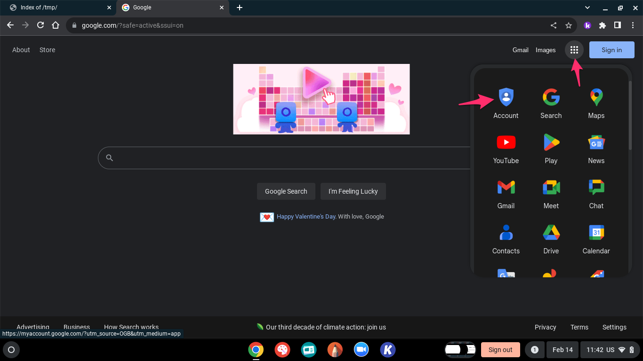Open climate action join us link
The height and width of the screenshot is (361, 643).
click(326, 327)
